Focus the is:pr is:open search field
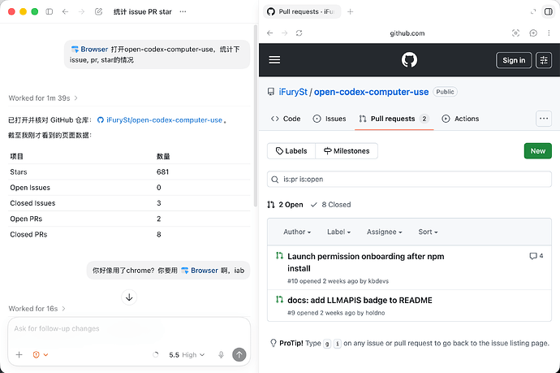 (409, 179)
